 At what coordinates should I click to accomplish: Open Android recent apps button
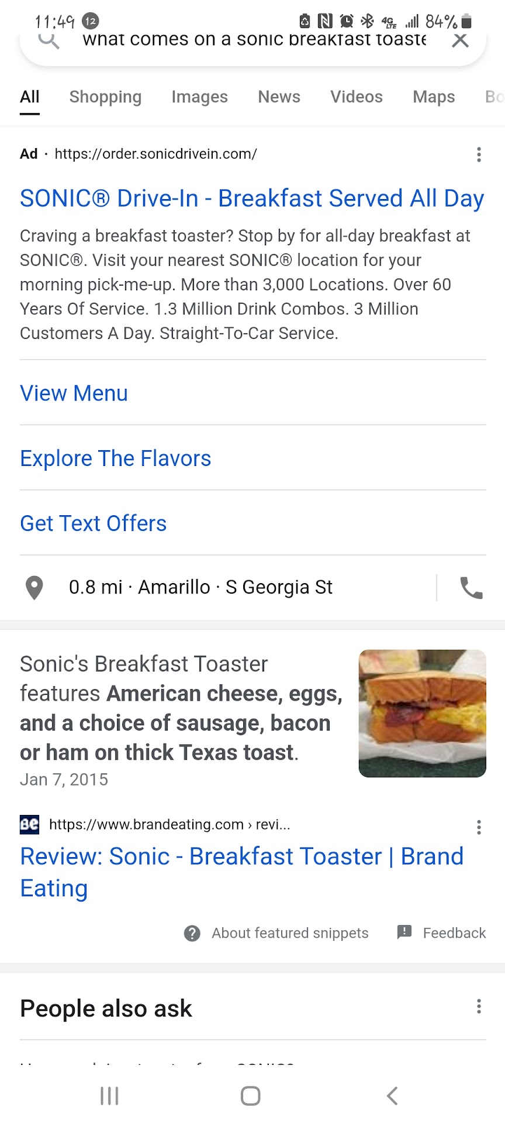pyautogui.click(x=109, y=1096)
